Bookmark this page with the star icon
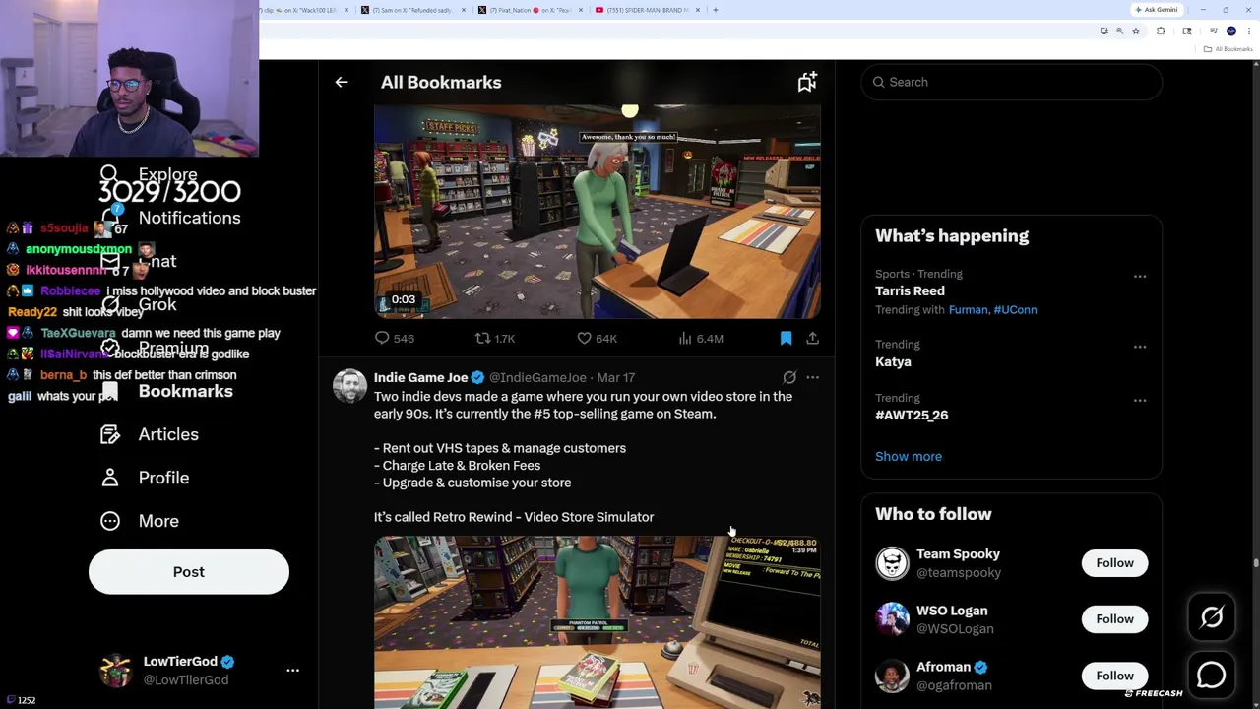The height and width of the screenshot is (709, 1260). pos(1135,32)
